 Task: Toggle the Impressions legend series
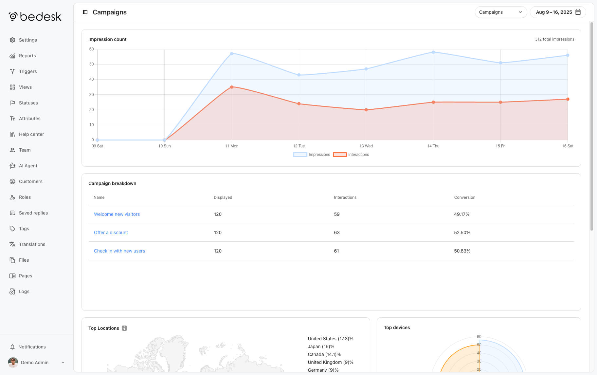coord(312,155)
